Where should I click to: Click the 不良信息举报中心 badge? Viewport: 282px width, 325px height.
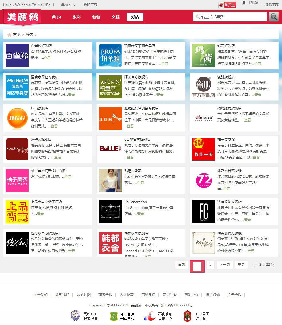[x=158, y=316]
